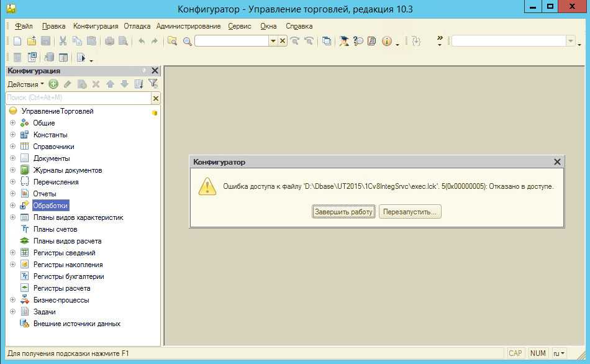Click the Sort list icon in Configuration panel
Image resolution: width=590 pixels, height=364 pixels.
(139, 84)
